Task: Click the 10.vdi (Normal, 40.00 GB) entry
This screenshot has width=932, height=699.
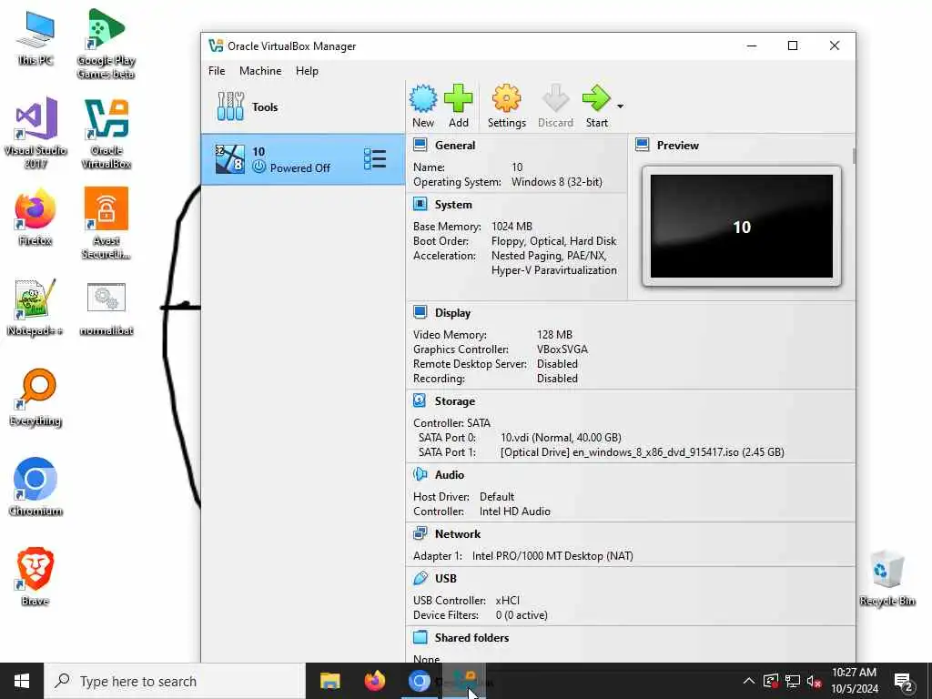Action: point(561,438)
